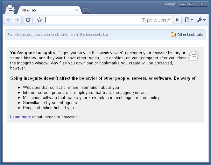This screenshot has width=211, height=165.
Task: Focus the address bar input field
Action: pyautogui.click(x=108, y=20)
